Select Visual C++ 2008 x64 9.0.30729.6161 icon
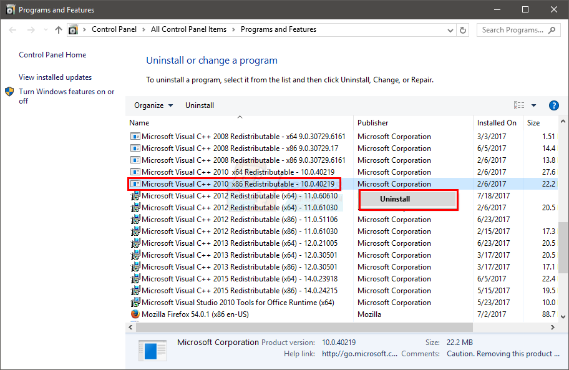The image size is (569, 370). tap(135, 137)
